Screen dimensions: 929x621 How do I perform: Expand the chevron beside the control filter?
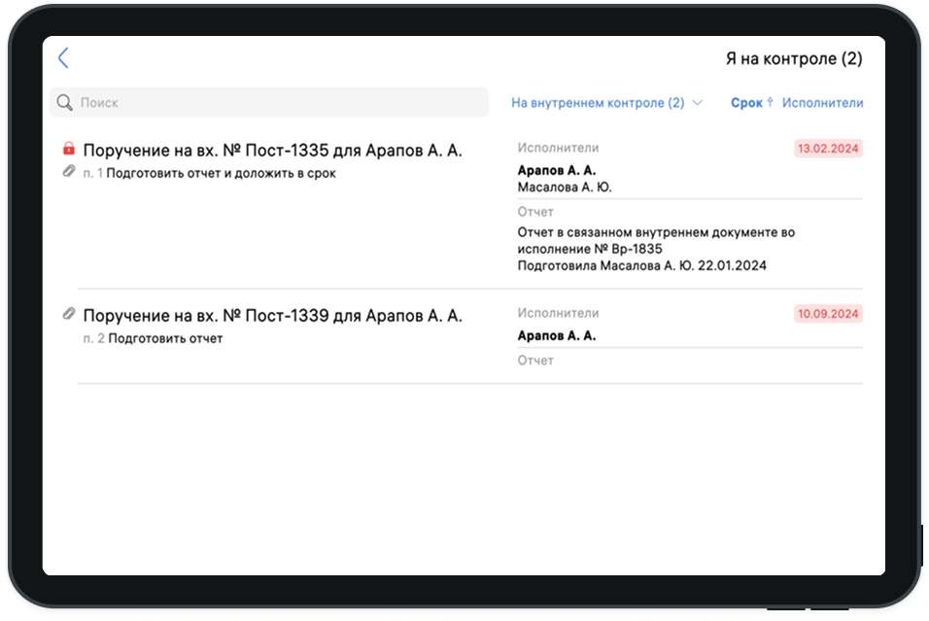click(x=698, y=103)
